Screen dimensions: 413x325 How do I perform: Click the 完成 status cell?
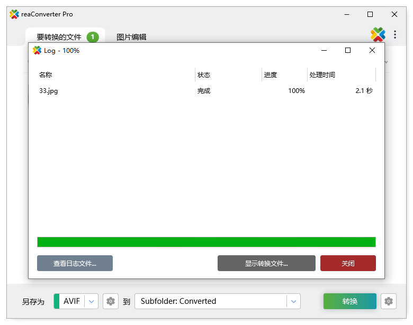pyautogui.click(x=204, y=91)
